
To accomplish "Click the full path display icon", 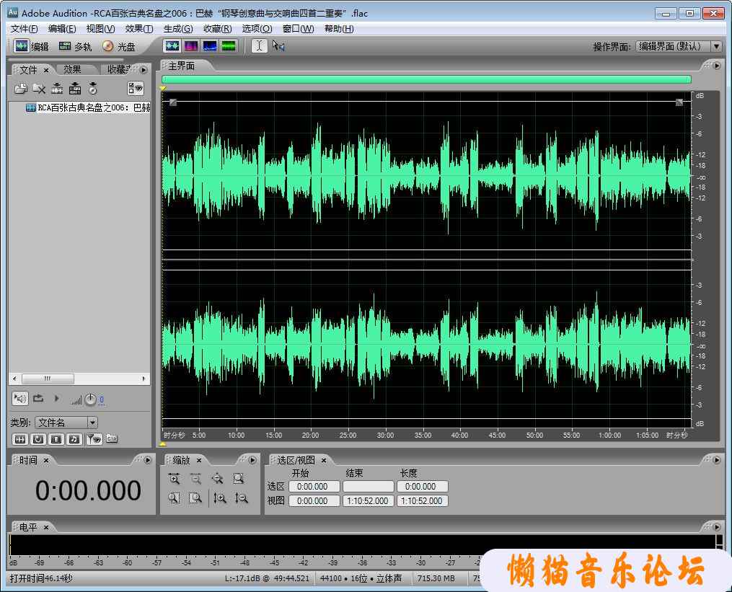I will tap(112, 438).
